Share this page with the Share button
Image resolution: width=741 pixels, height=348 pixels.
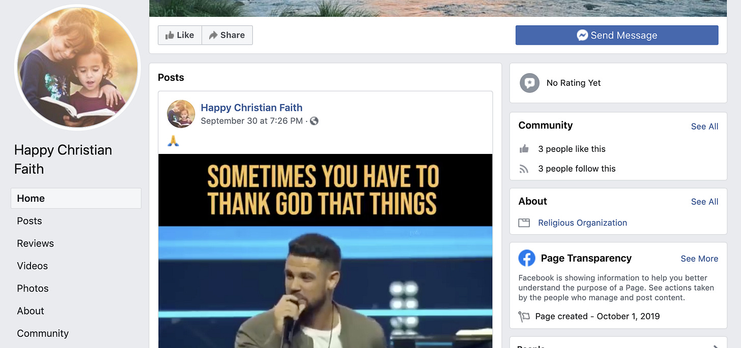[x=227, y=35]
